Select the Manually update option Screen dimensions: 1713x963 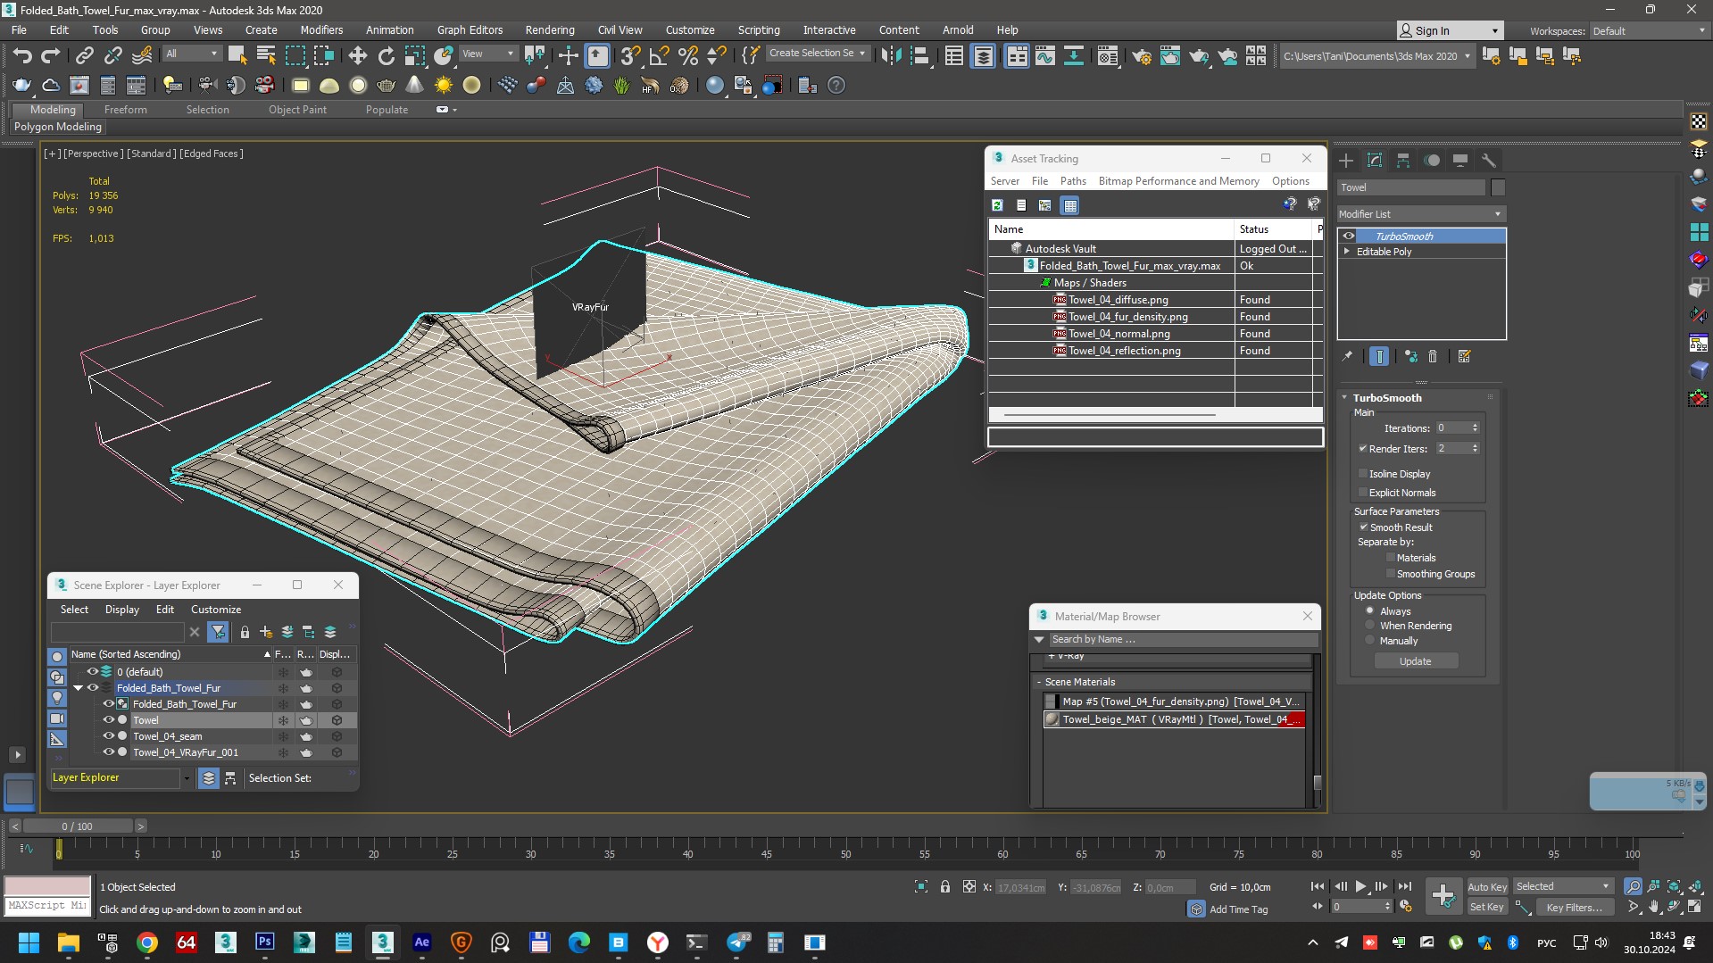click(x=1370, y=641)
